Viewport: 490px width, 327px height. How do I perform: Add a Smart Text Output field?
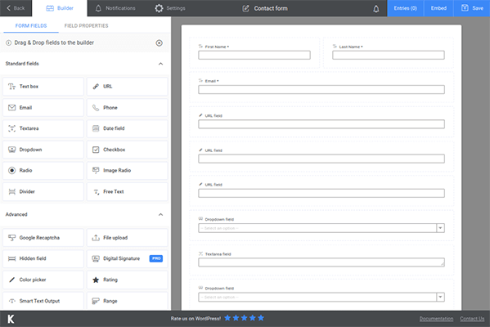point(43,301)
